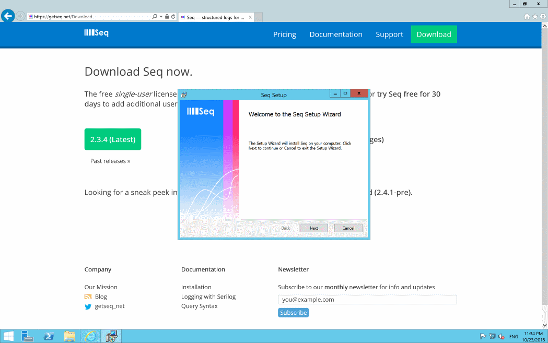Open the Pricing page in navigation
This screenshot has height=343, width=548.
pos(285,34)
